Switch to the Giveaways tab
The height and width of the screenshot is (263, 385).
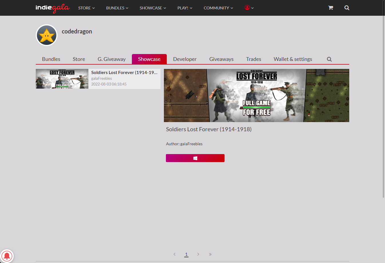pyautogui.click(x=221, y=59)
